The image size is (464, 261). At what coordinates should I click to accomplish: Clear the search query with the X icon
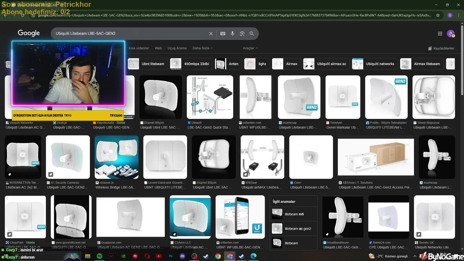tap(211, 33)
